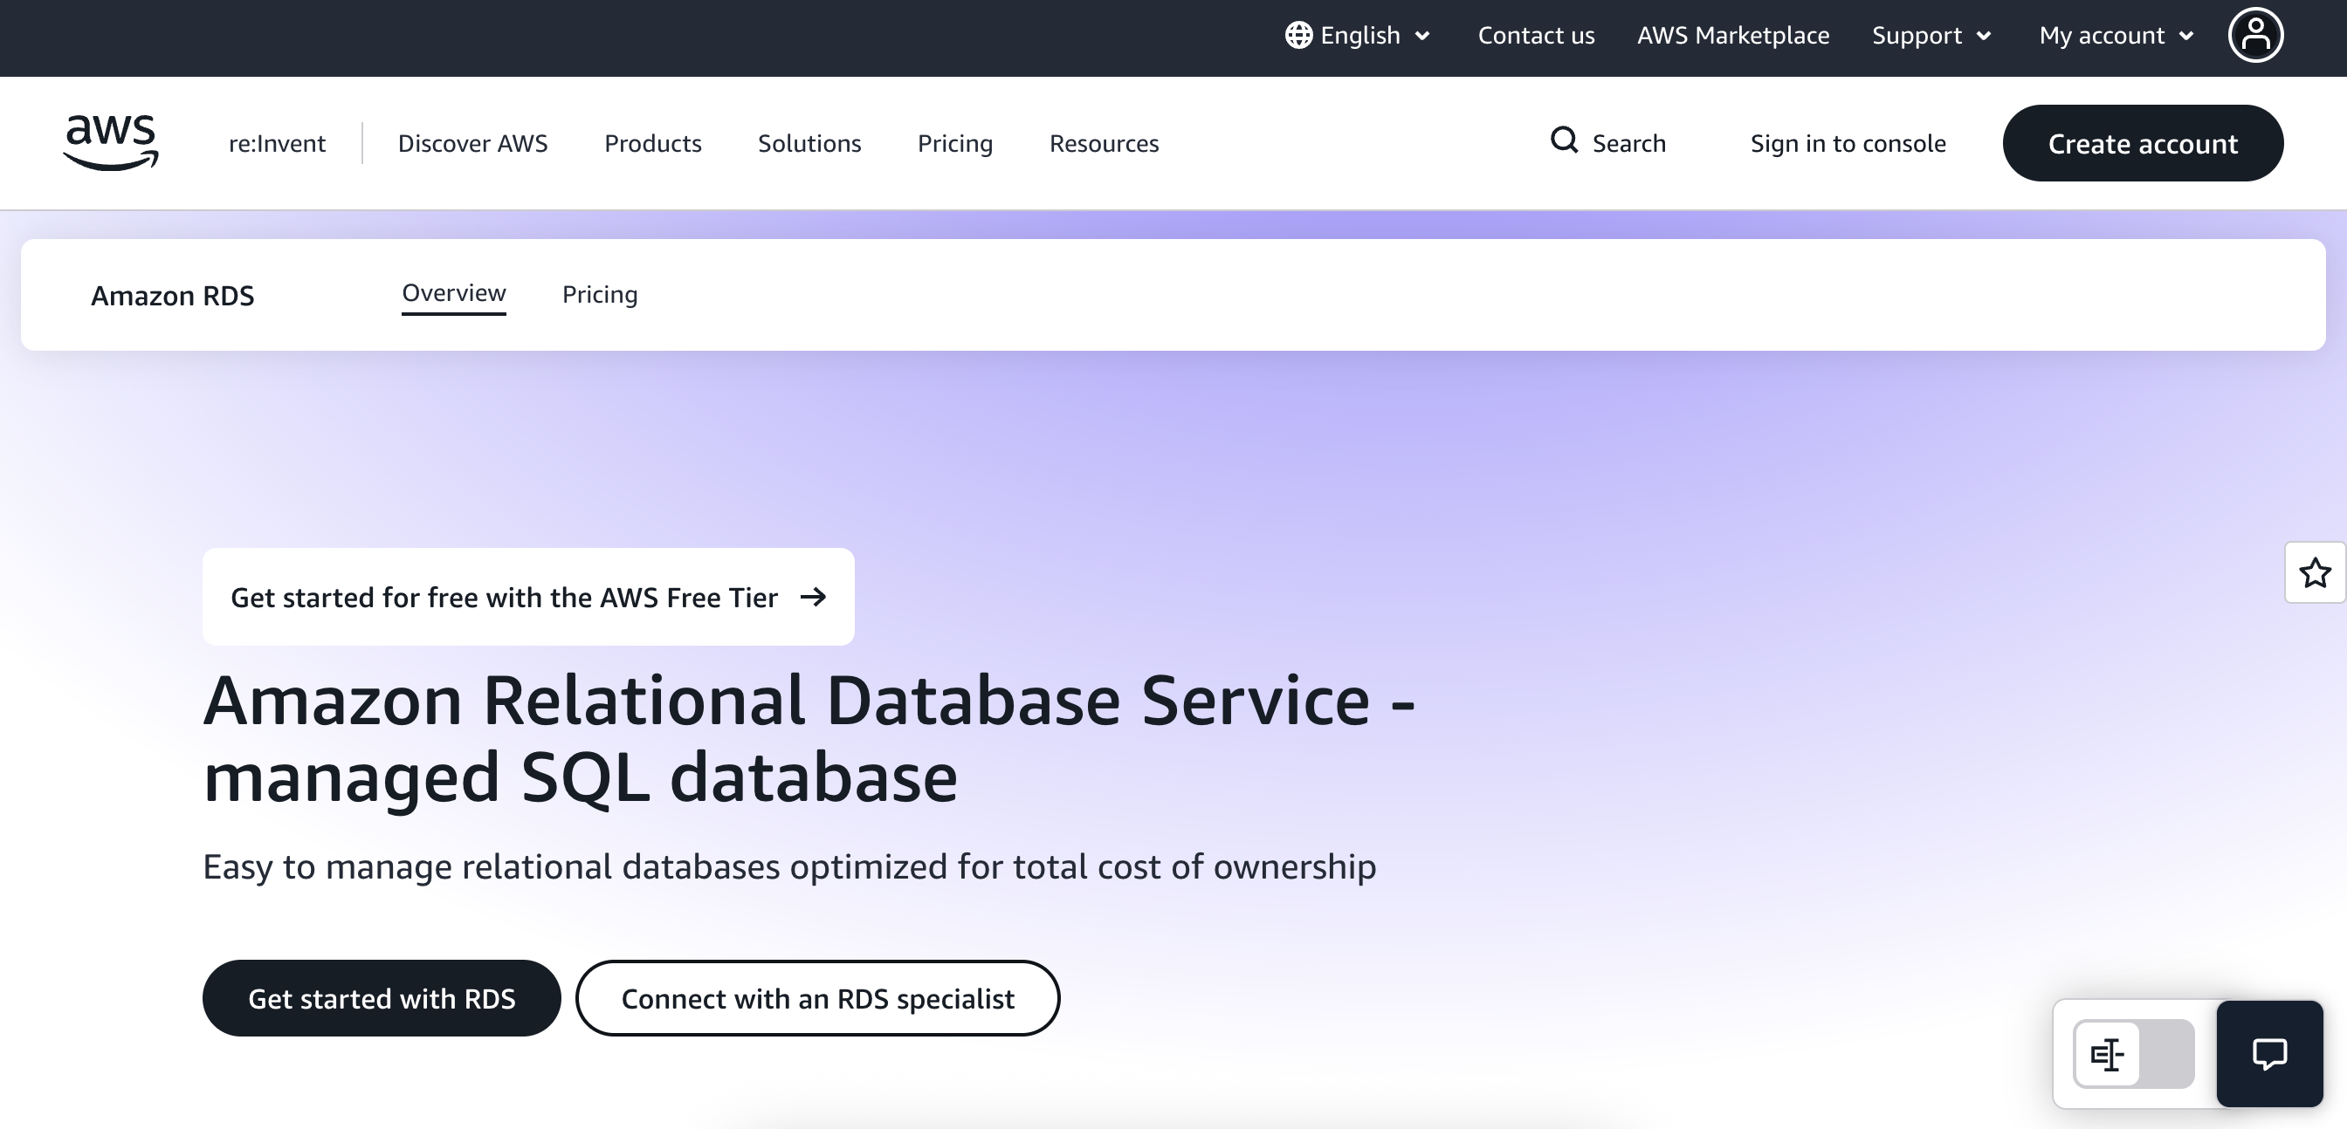Screen dimensions: 2347x1129
Task: Click the user profile avatar icon
Action: click(2255, 36)
